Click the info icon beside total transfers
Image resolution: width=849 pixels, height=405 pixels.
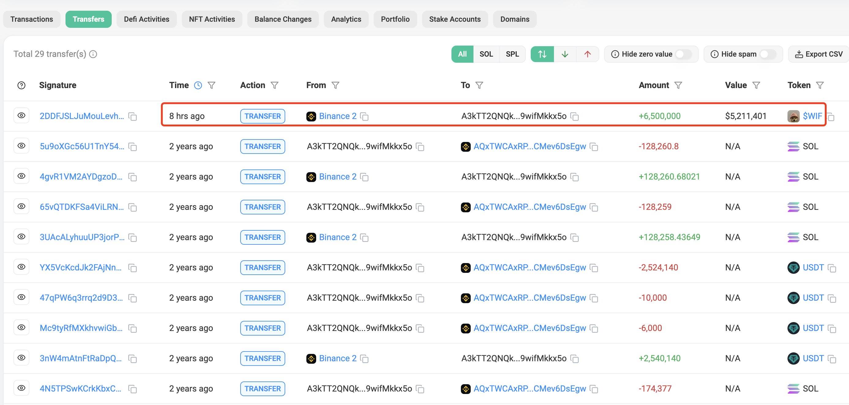click(x=93, y=54)
